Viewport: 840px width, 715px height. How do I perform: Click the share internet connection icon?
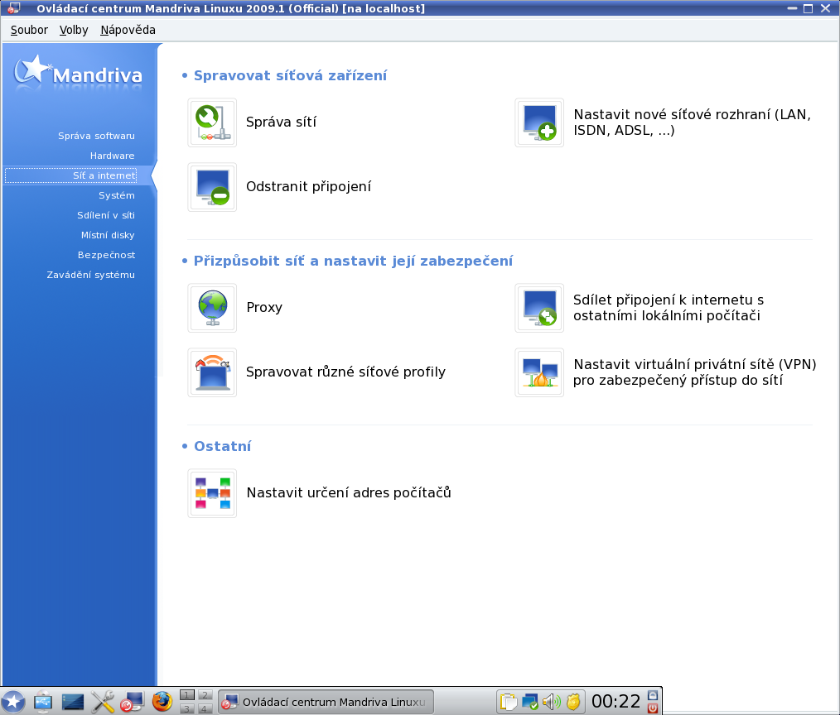(539, 308)
